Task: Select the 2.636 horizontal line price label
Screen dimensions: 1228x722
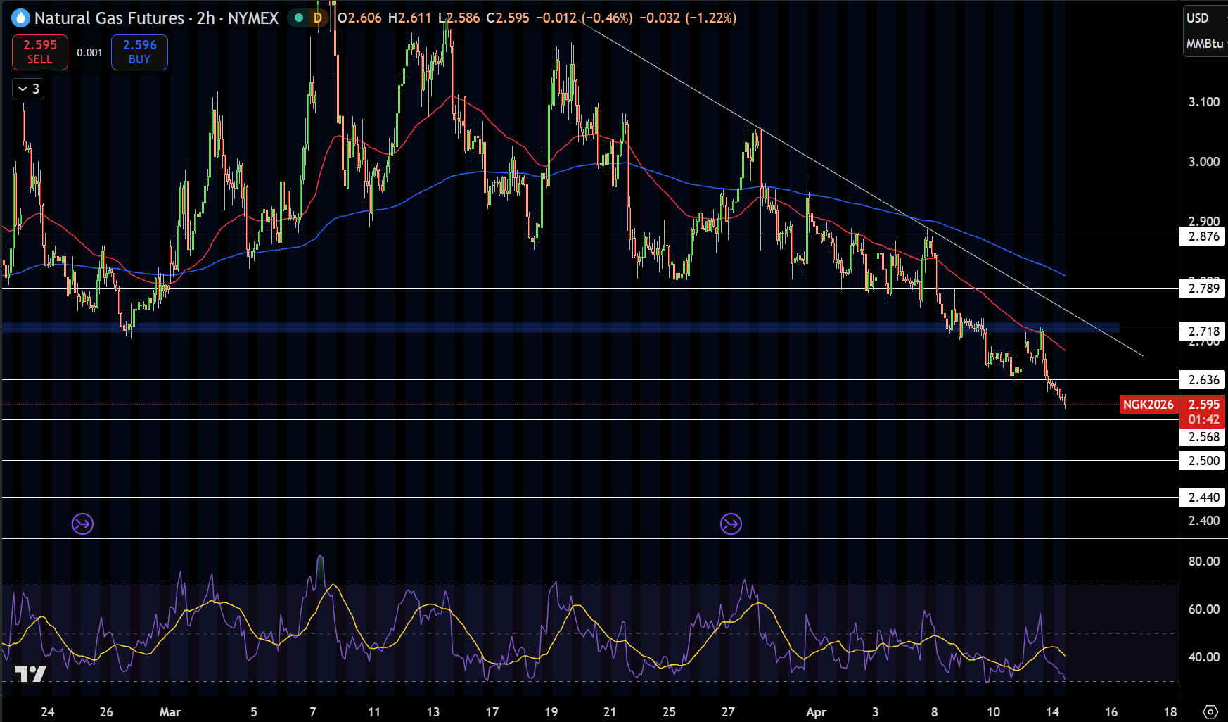Action: (1204, 380)
